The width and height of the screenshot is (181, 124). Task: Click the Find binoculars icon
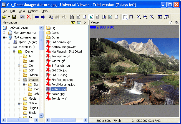tap(57, 17)
